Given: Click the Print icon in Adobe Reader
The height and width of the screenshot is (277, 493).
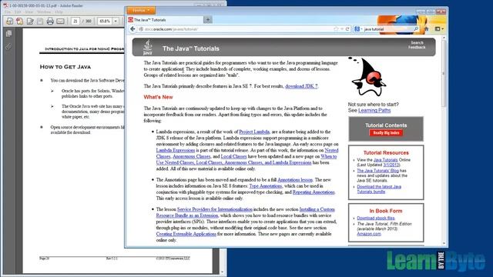Looking at the screenshot, I should 50,21.
